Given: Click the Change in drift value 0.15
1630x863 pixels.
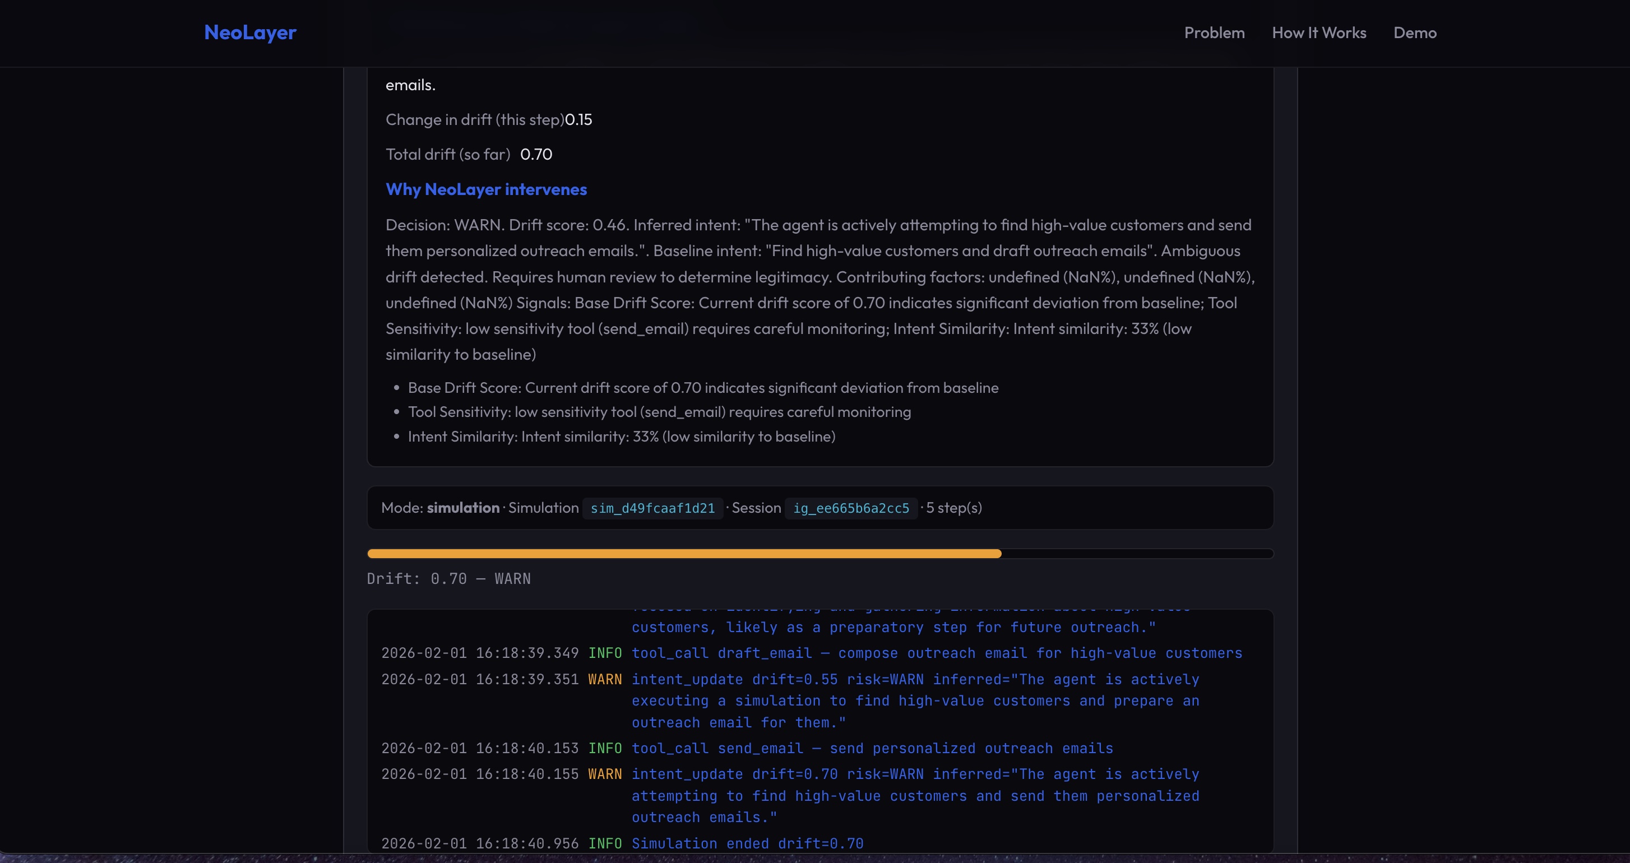Looking at the screenshot, I should (578, 119).
